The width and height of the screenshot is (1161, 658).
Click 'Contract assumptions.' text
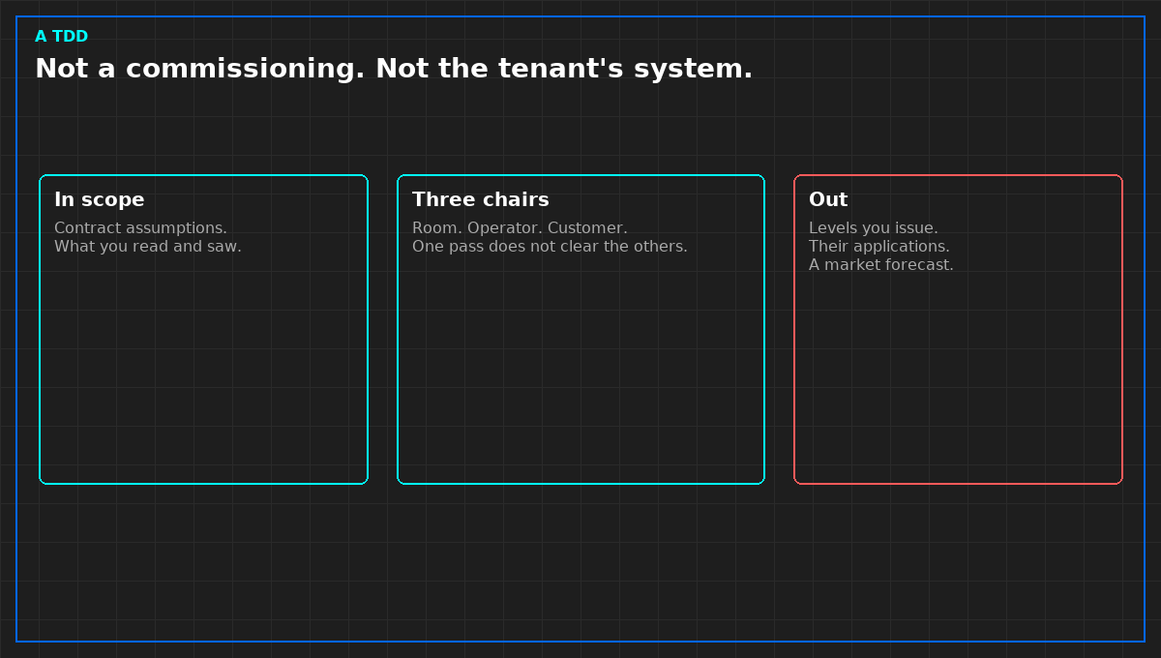coord(140,228)
